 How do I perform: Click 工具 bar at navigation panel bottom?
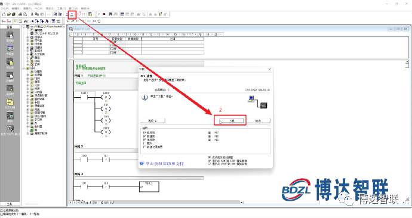10,204
